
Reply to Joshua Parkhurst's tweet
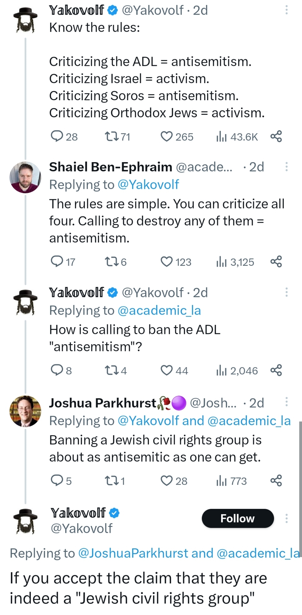point(57,481)
